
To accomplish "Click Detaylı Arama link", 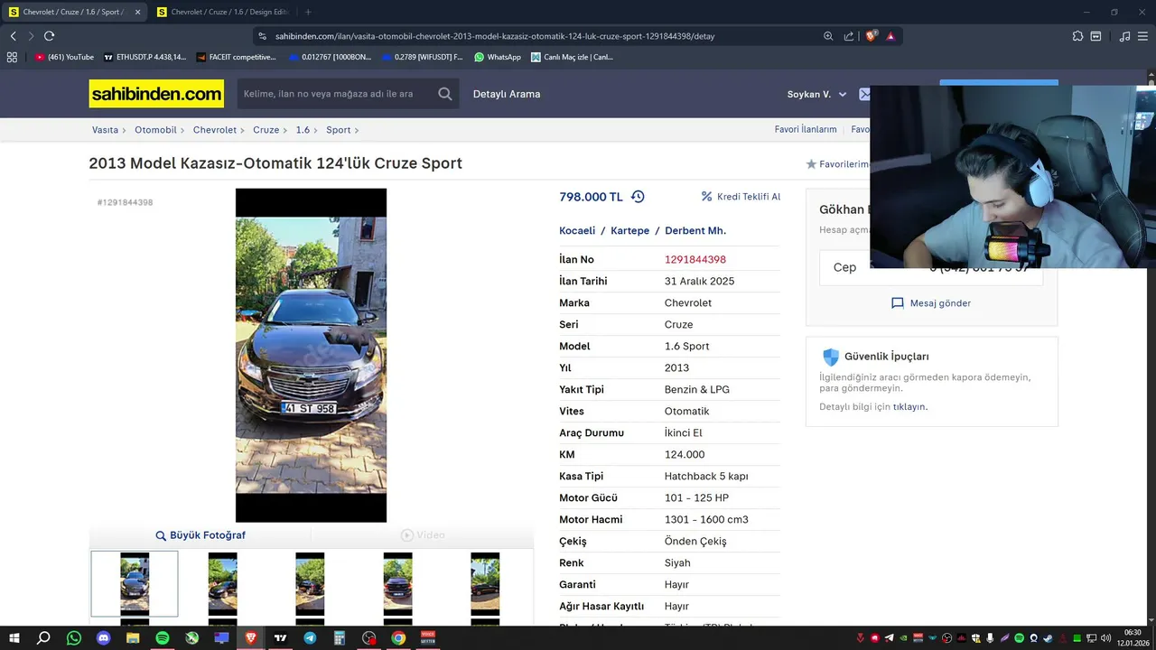I will point(507,94).
